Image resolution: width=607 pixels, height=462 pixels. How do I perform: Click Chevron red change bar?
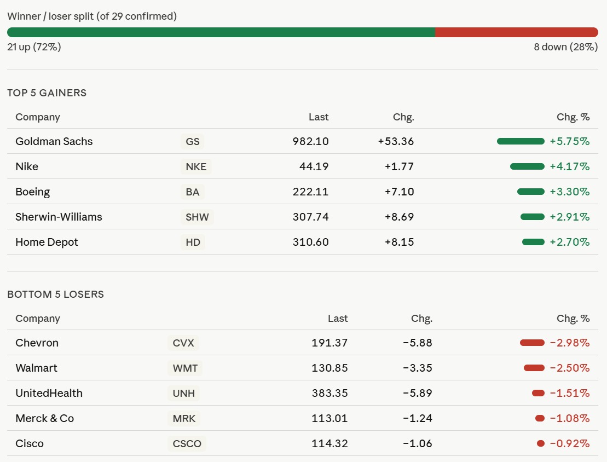click(x=532, y=343)
